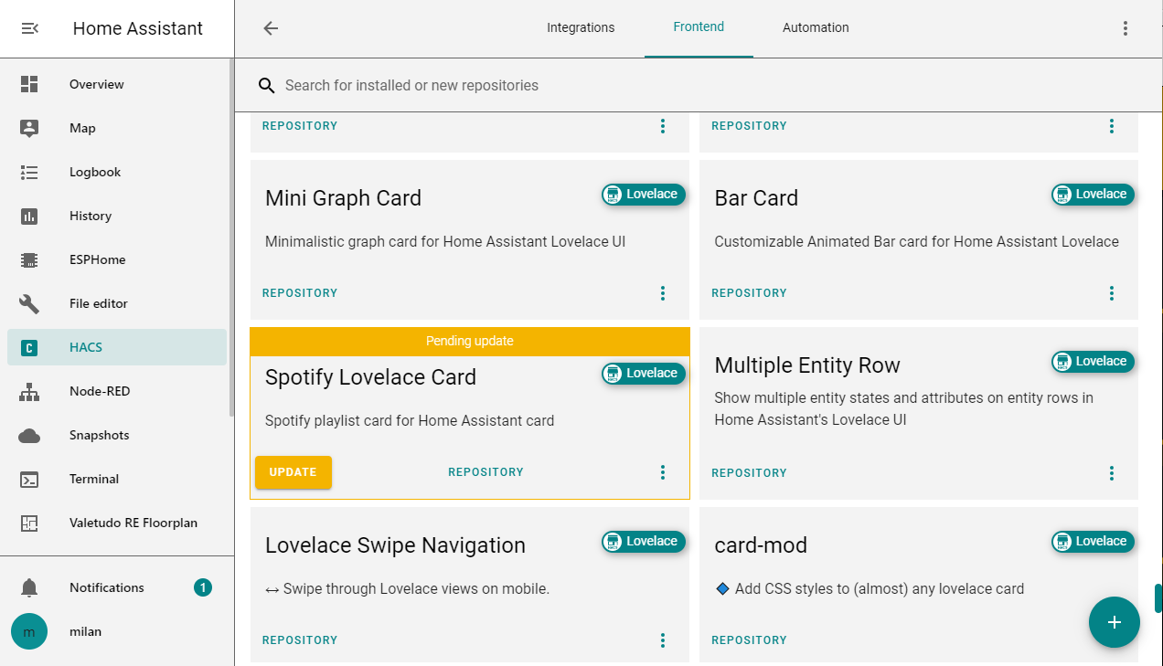Click the floating add repository button

[x=1115, y=622]
